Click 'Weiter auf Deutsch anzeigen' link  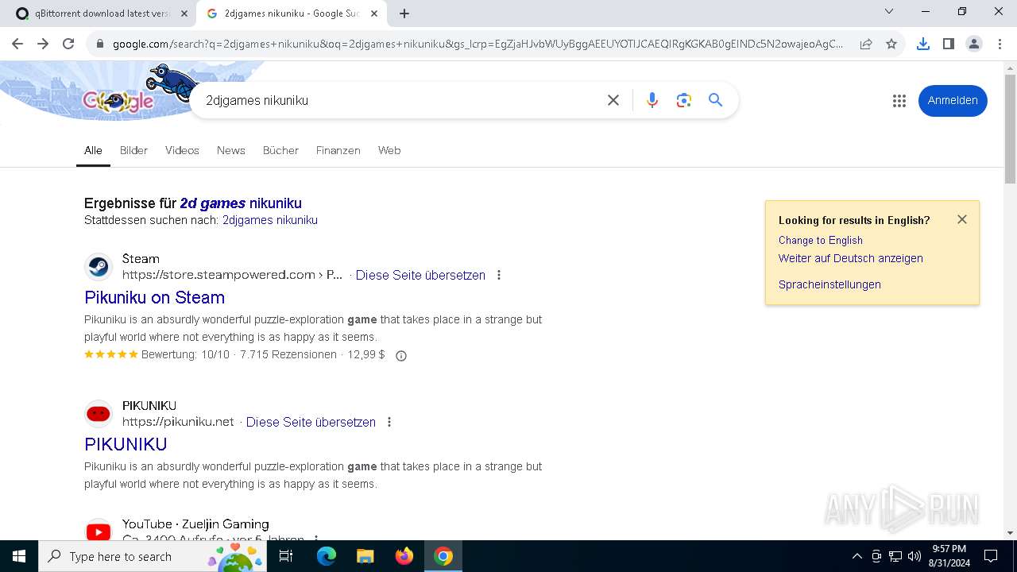point(851,258)
